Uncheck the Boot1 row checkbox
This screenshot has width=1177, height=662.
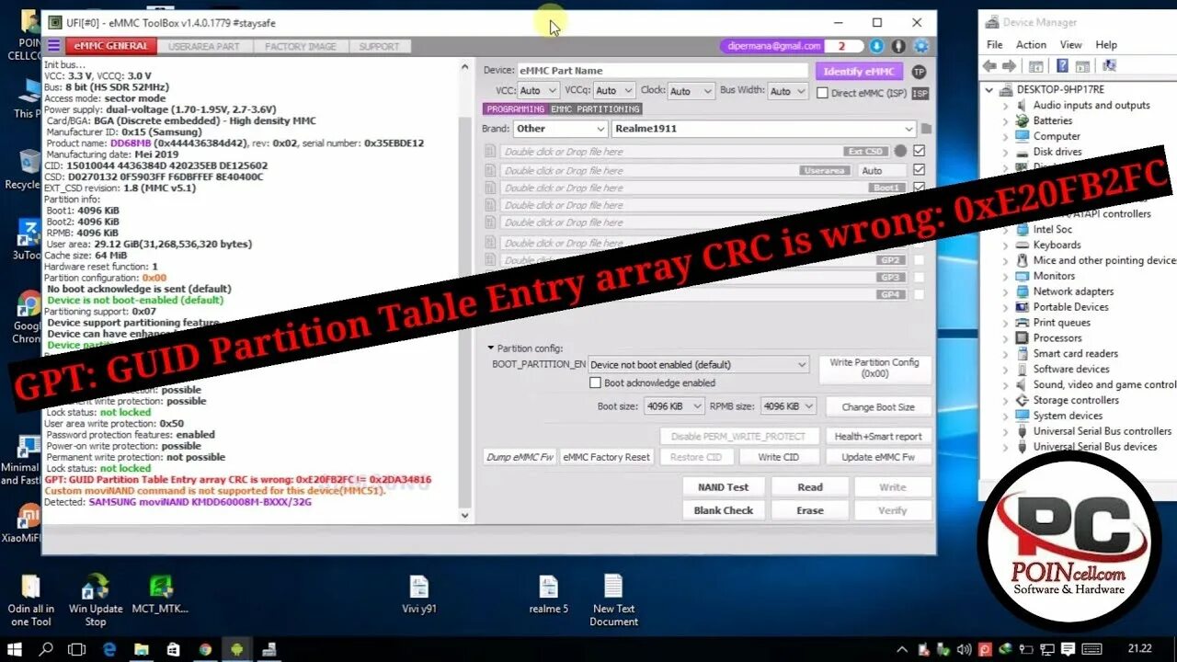pyautogui.click(x=919, y=188)
